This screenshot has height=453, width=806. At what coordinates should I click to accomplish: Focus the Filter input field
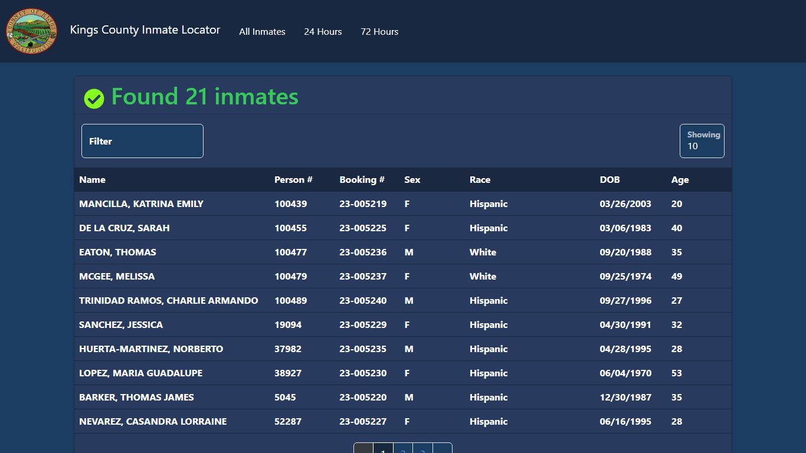click(x=142, y=141)
